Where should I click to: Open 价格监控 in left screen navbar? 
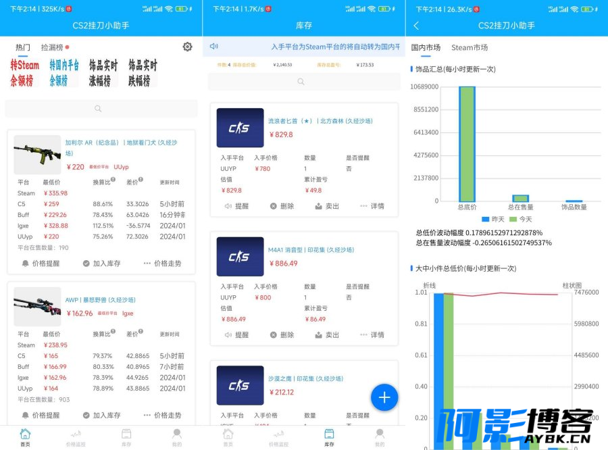(x=76, y=438)
